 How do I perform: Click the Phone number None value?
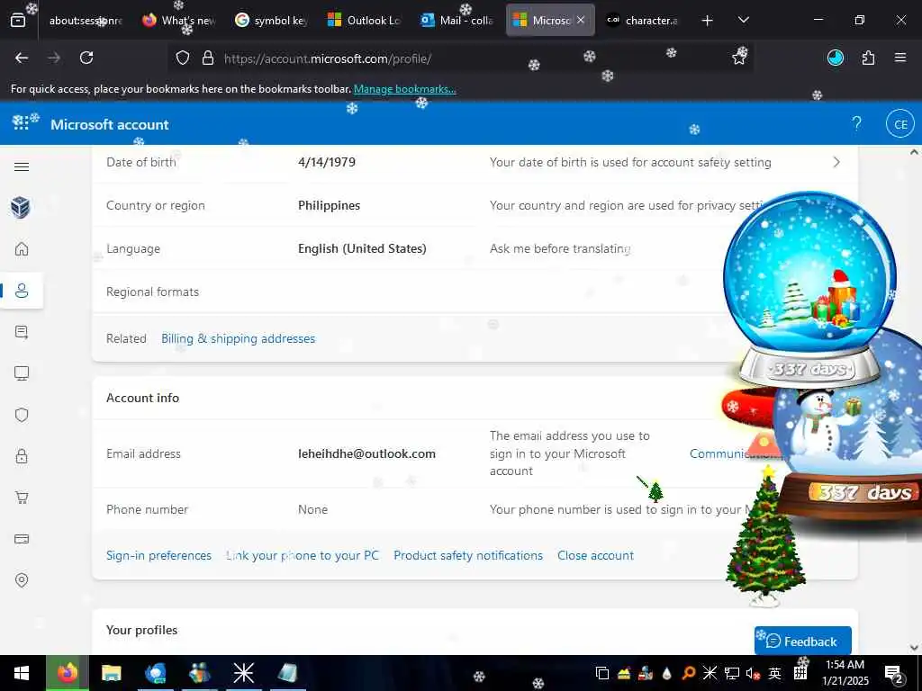312,510
